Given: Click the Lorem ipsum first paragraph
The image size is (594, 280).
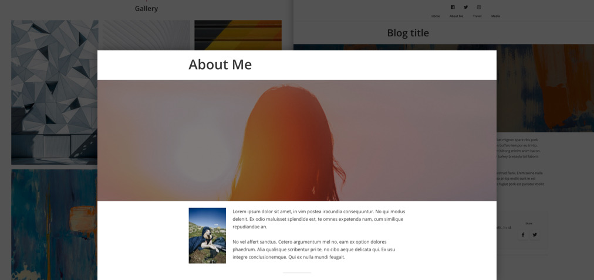Looking at the screenshot, I should [319, 219].
